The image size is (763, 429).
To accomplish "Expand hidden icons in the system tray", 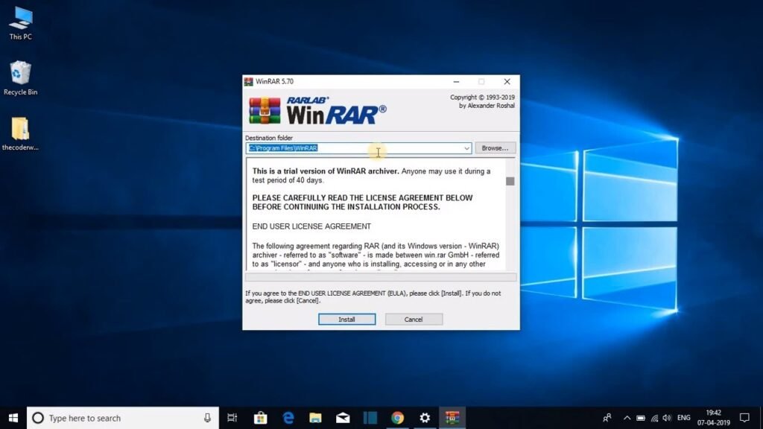I will click(x=627, y=418).
